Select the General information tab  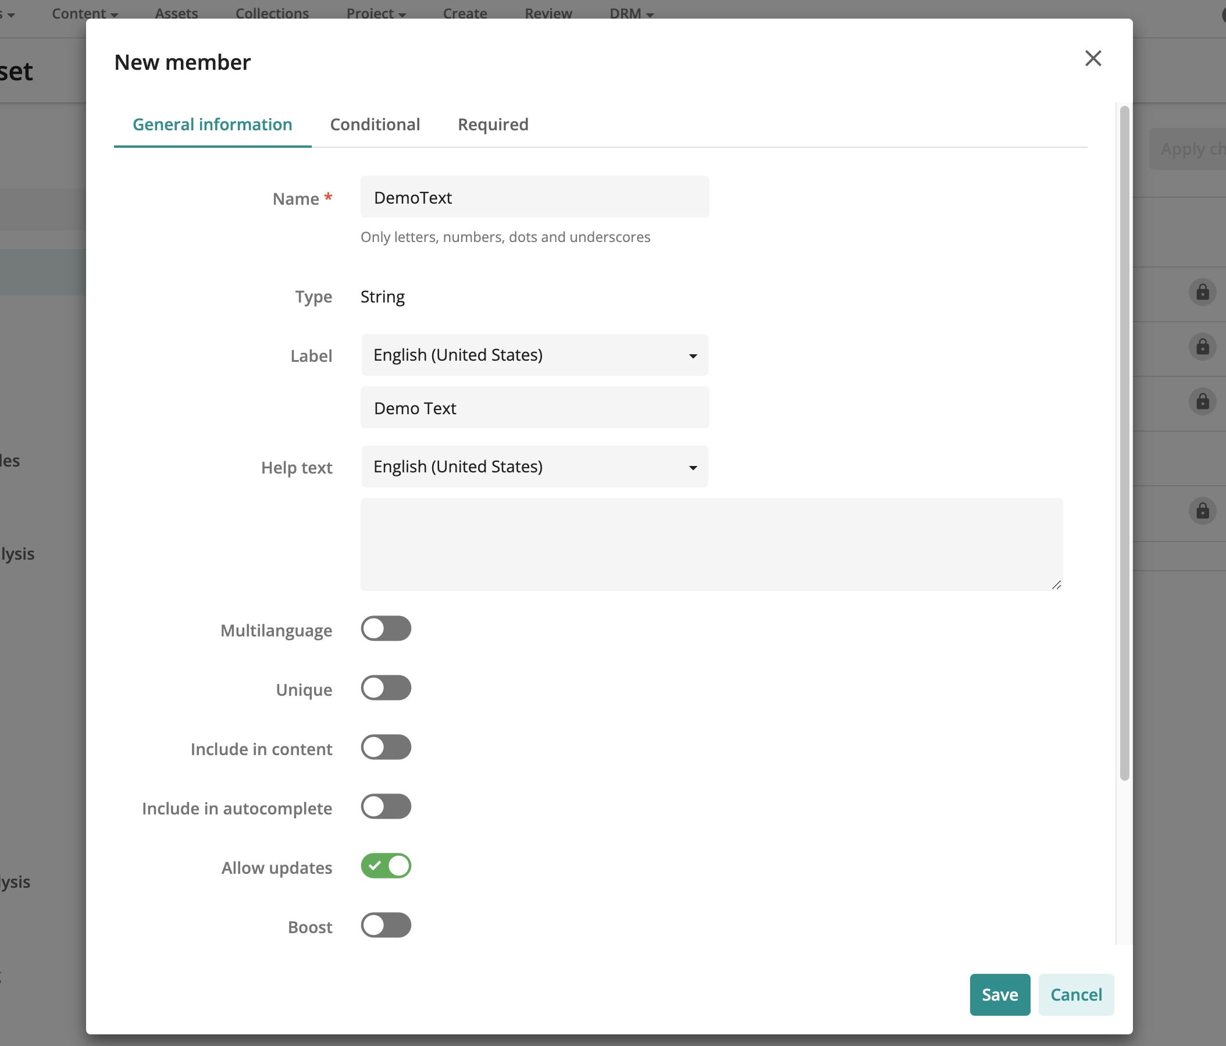click(x=212, y=124)
